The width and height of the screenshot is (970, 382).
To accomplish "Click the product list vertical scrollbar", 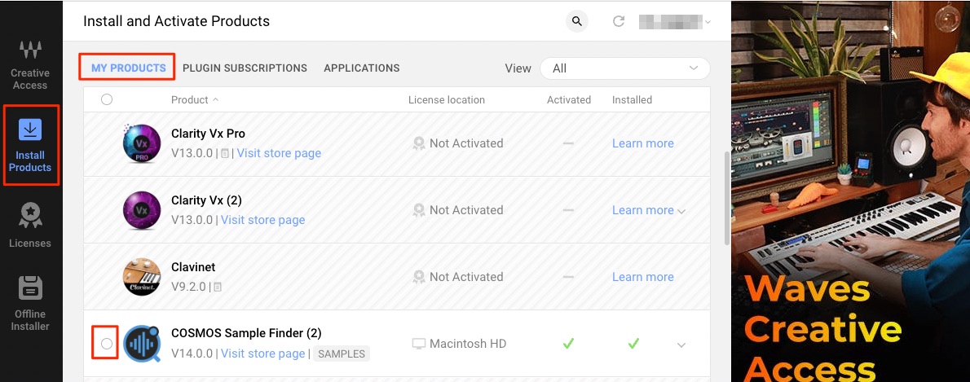I will pos(726,198).
